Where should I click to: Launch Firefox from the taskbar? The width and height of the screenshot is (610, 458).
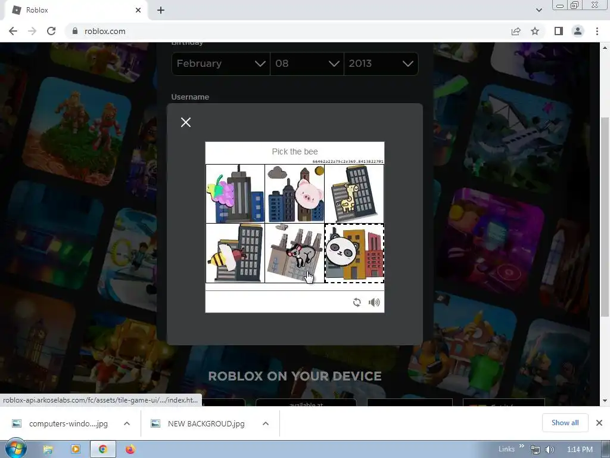click(x=130, y=450)
